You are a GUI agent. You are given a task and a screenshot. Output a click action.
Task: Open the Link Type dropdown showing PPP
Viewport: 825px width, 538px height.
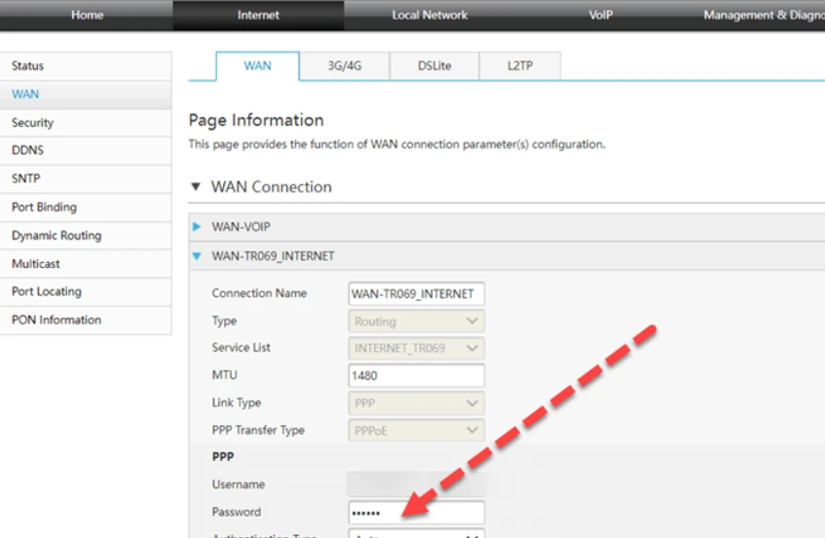coord(416,403)
